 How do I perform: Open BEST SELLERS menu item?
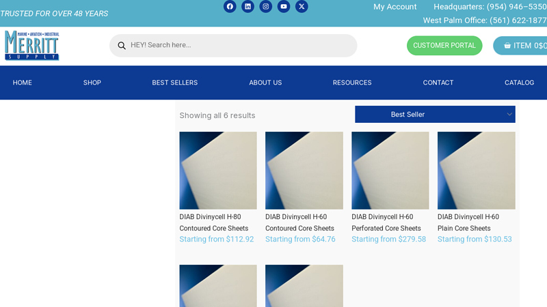tap(175, 83)
